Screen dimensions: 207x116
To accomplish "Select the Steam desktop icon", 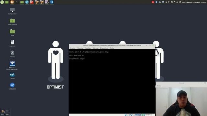I will (x=12, y=76).
